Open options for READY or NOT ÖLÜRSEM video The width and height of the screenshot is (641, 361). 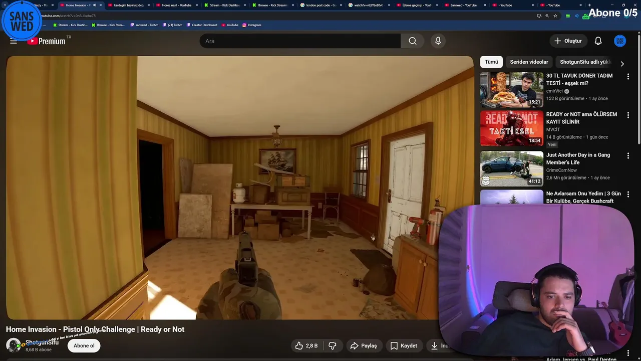tap(628, 115)
